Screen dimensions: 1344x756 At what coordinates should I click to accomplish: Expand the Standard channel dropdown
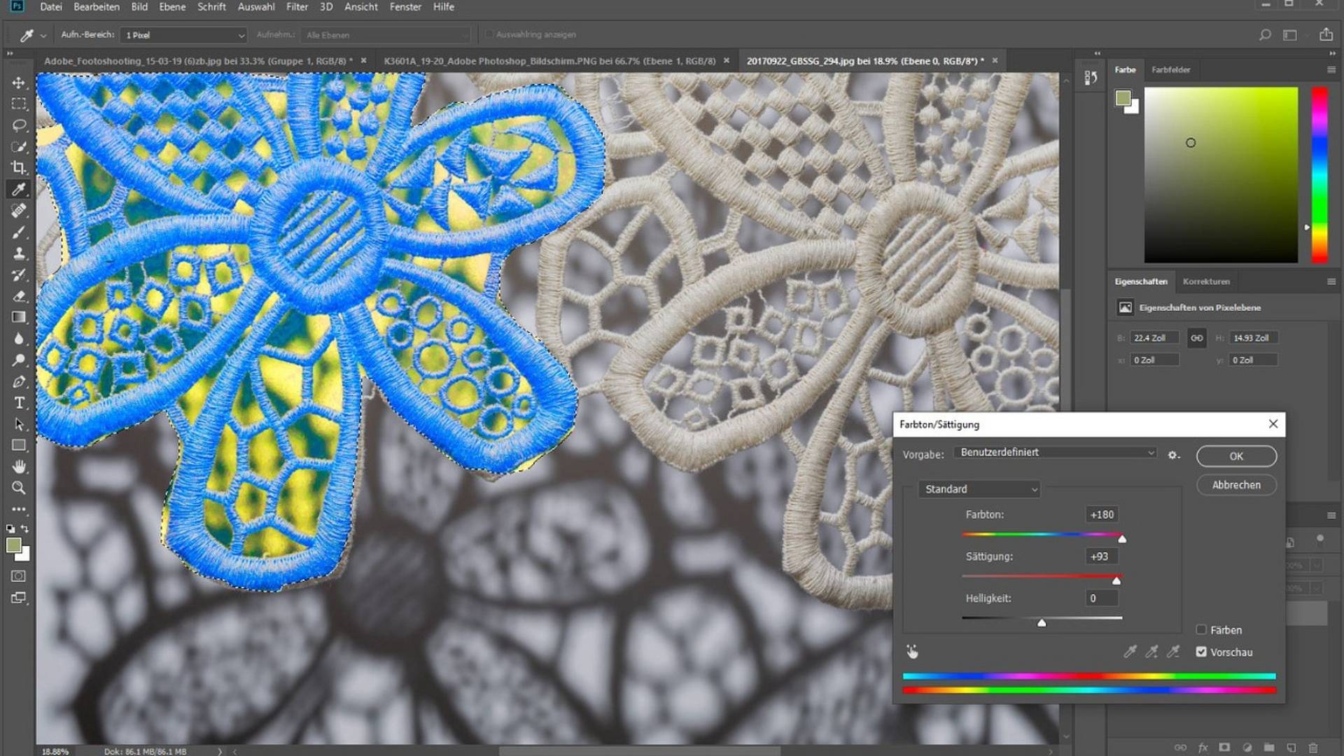(x=979, y=489)
